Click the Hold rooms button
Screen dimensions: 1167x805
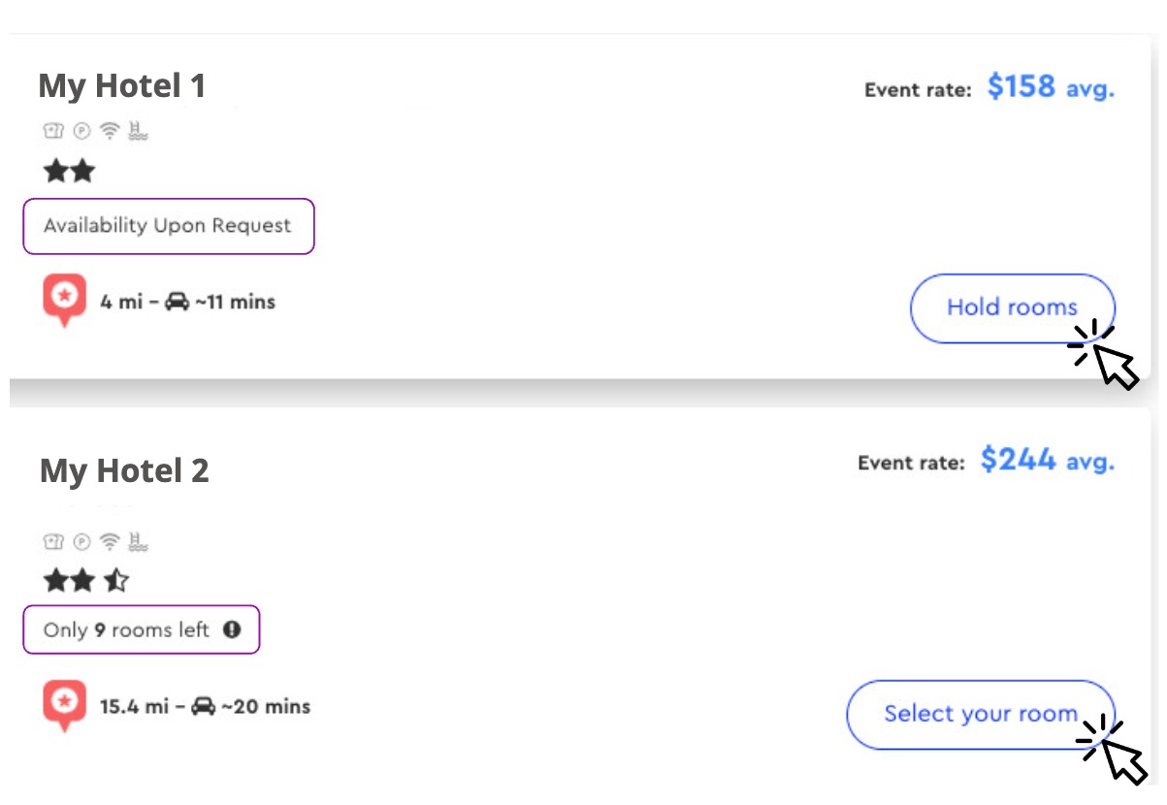1013,308
